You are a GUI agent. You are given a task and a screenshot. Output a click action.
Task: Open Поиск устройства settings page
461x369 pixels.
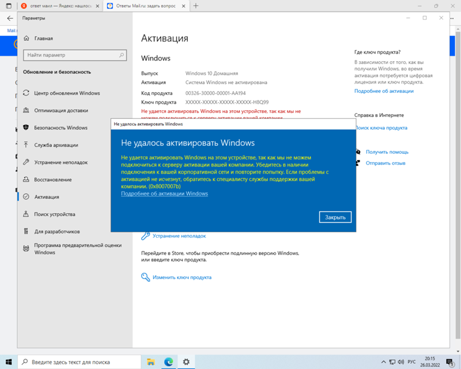click(54, 214)
